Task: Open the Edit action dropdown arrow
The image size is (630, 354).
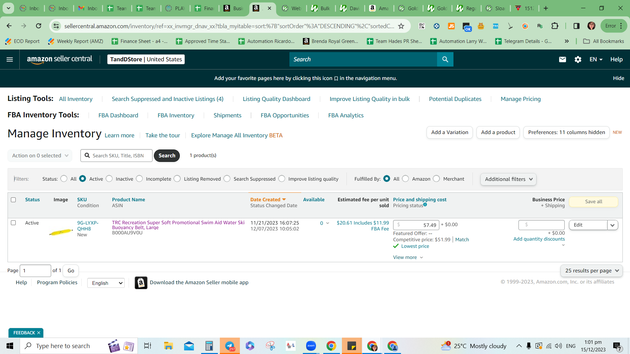Action: (613, 225)
